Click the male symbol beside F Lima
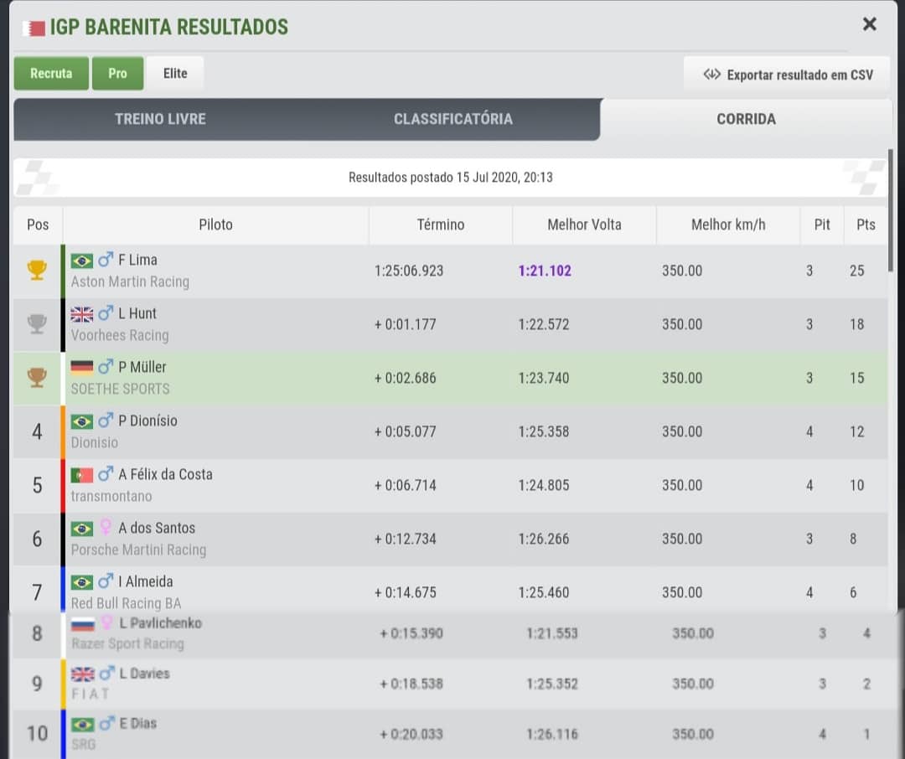Screen dimensions: 905x759 click(106, 260)
